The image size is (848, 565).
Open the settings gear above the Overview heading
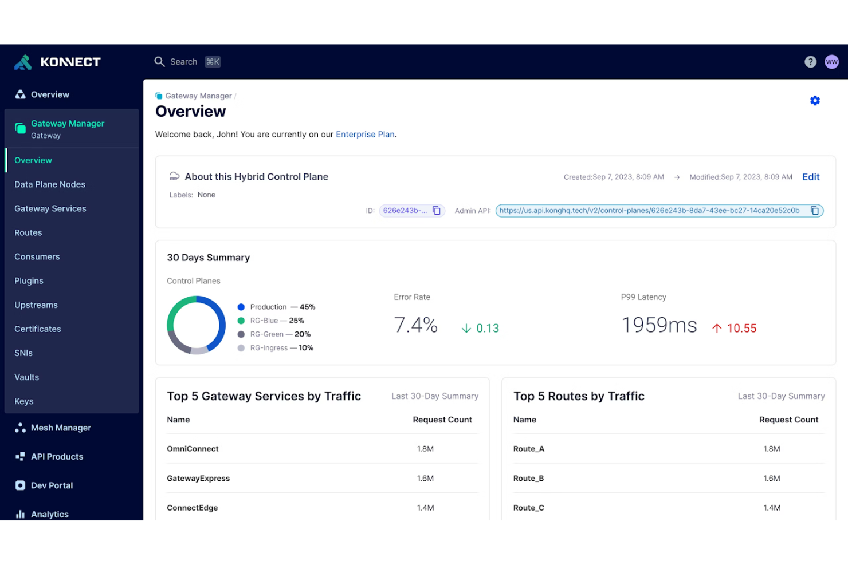[x=815, y=100]
